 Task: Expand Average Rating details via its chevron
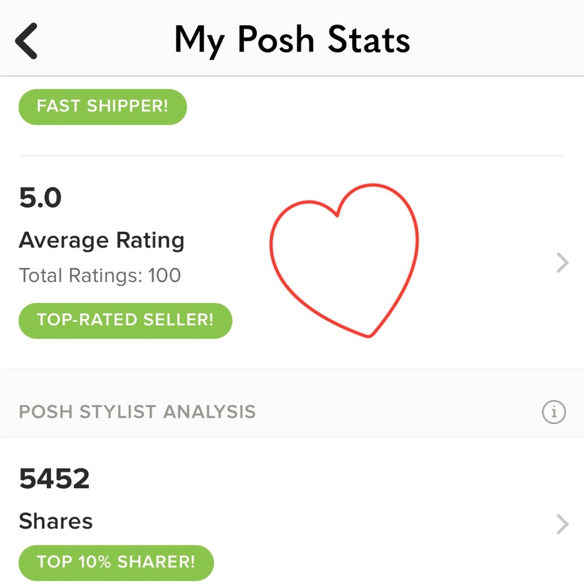coord(562,263)
